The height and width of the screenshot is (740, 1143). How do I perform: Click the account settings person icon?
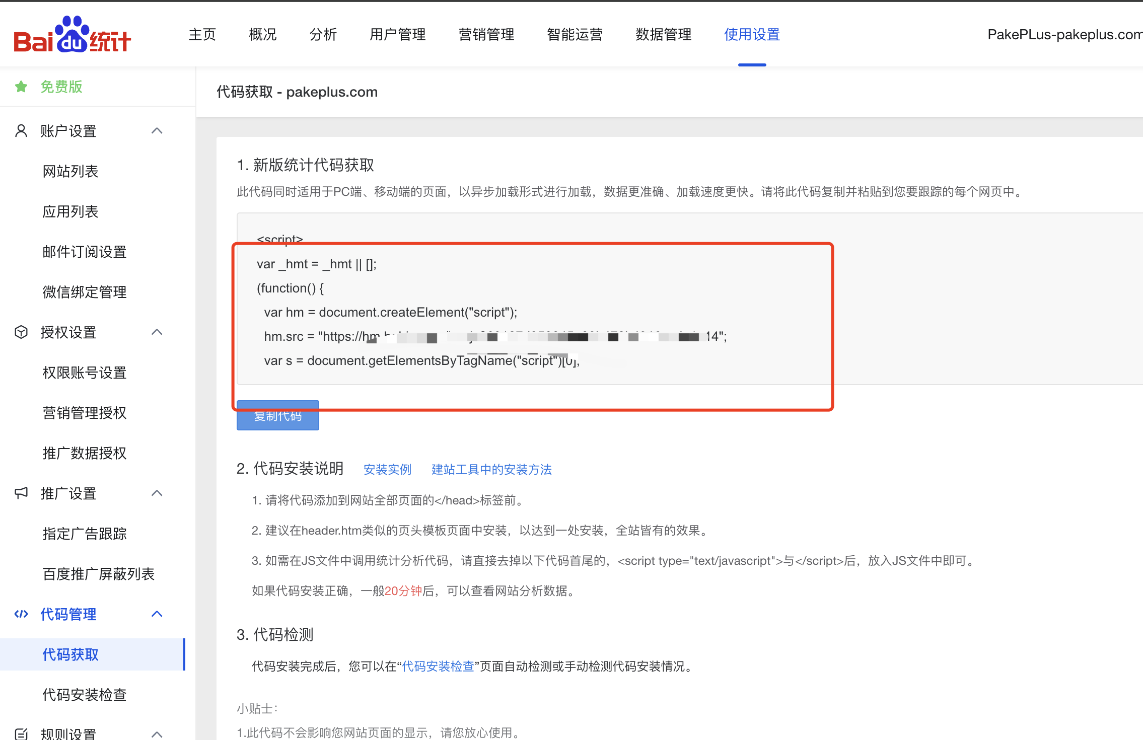point(21,131)
